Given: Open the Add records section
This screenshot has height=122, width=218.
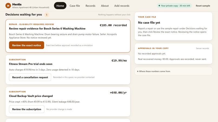Looking at the screenshot, I should [122, 6].
